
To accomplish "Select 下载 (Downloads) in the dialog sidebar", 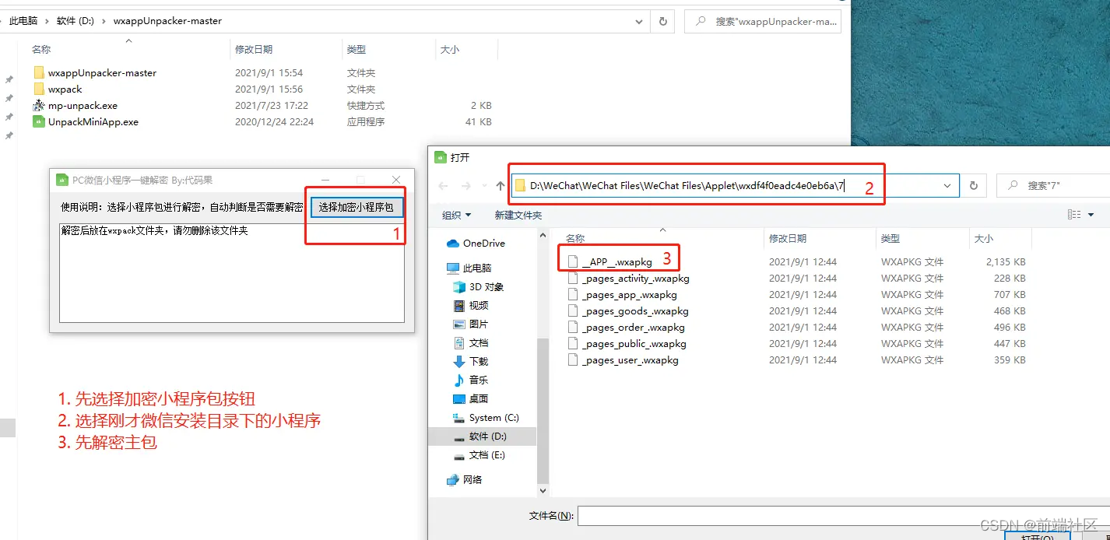I will click(x=480, y=360).
